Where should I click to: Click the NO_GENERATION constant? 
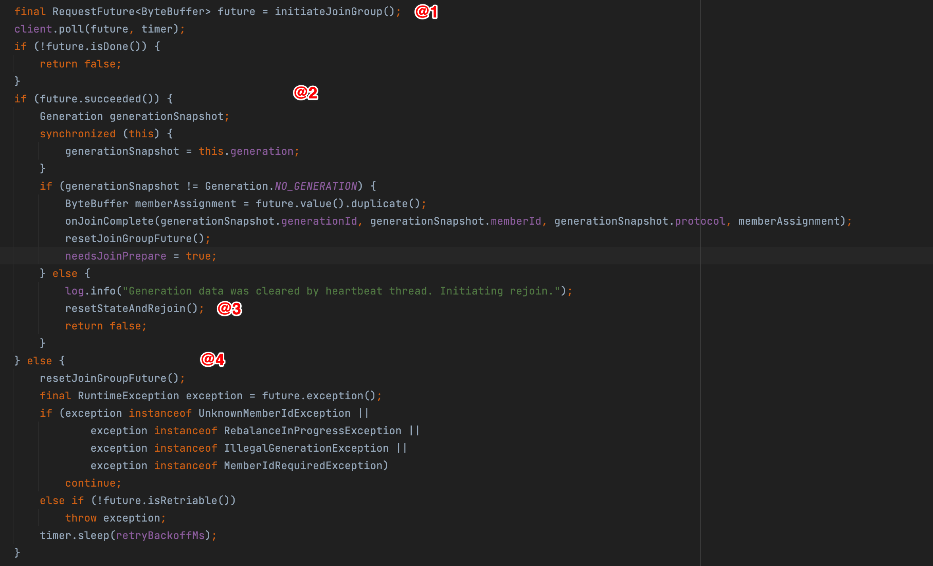pyautogui.click(x=316, y=186)
